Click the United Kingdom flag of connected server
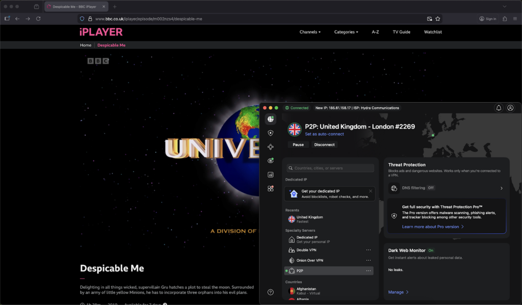 [294, 130]
